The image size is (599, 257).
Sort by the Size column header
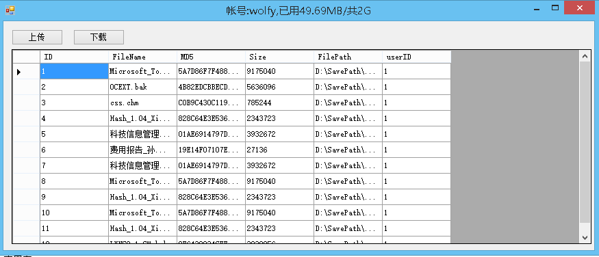tap(279, 57)
